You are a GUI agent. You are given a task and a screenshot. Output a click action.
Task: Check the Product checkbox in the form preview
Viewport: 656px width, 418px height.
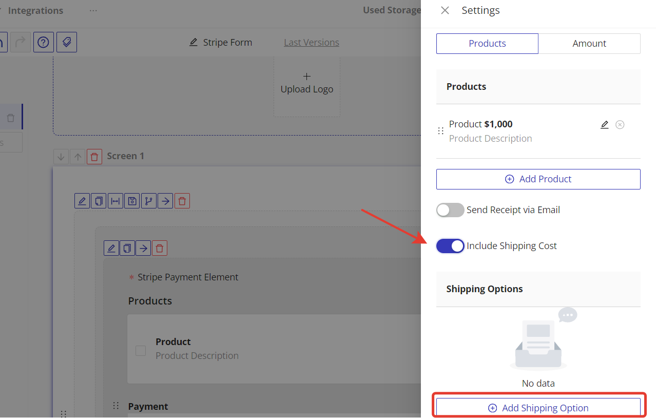pyautogui.click(x=141, y=351)
